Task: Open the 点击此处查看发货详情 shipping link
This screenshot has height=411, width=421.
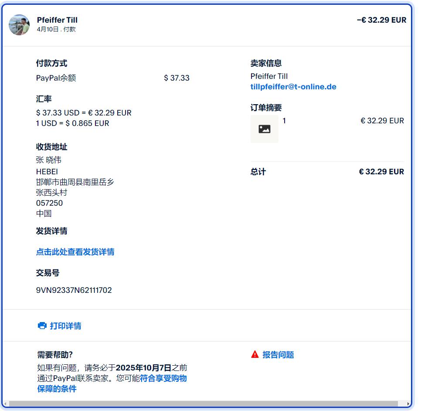Action: pos(75,252)
